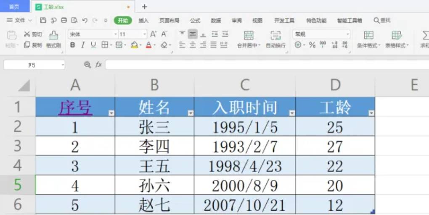Switch to the 插入 (Insert) tab
This screenshot has height=215, width=429.
tap(143, 21)
